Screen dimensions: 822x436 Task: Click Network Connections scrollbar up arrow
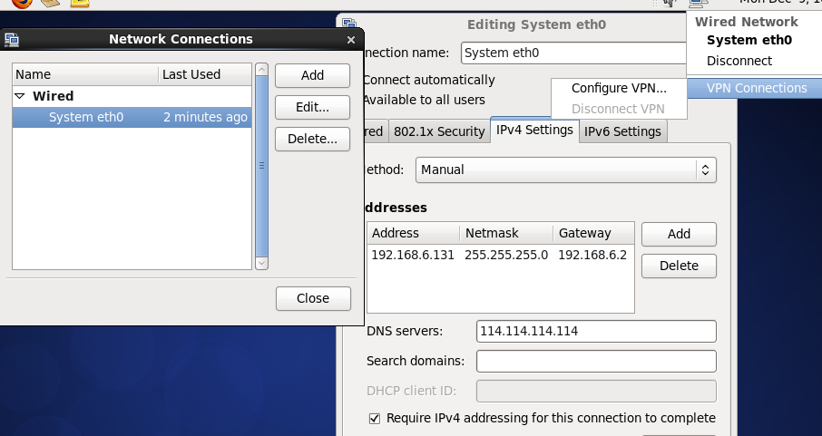(261, 70)
